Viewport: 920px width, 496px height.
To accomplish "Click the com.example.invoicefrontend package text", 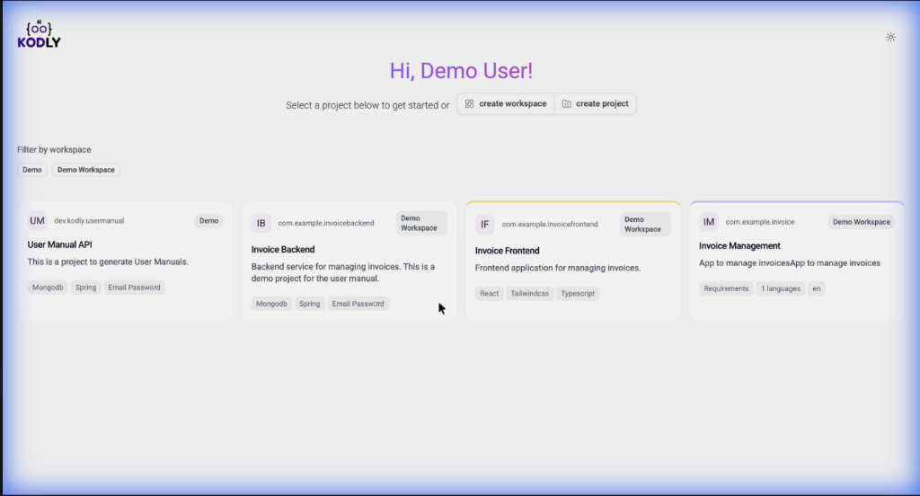I will [550, 225].
